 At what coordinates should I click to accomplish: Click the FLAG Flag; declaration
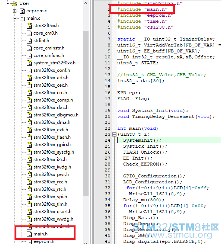point(133,99)
